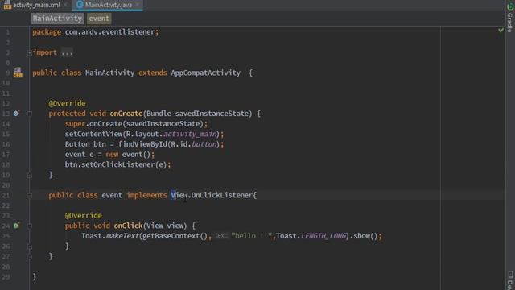Click the xml file icon on activity_main.xml tab

(7, 5)
